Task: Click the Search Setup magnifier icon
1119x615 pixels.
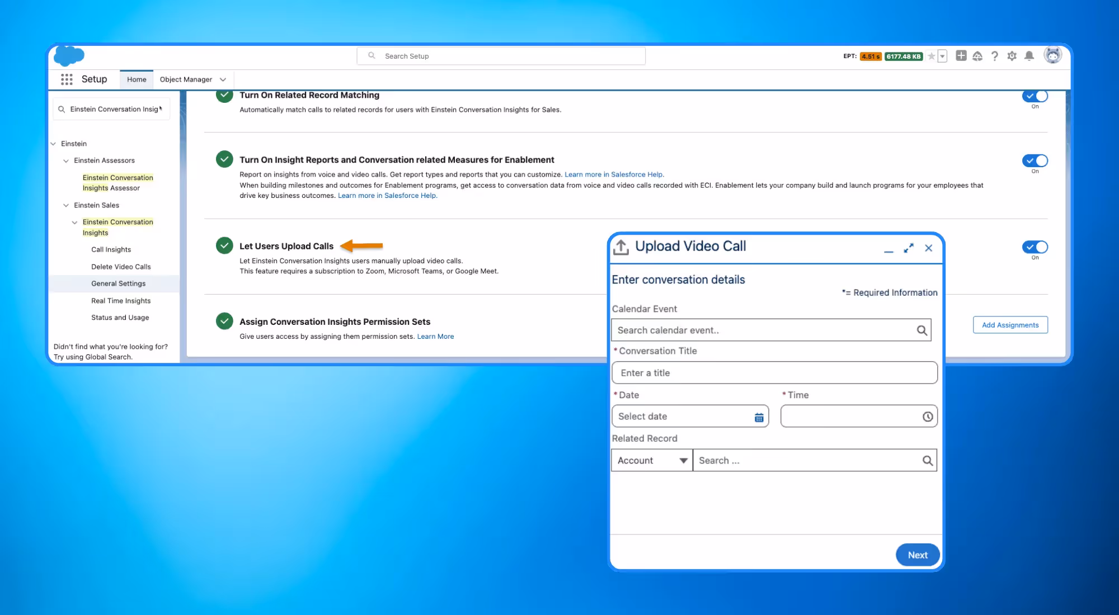Action: 372,55
